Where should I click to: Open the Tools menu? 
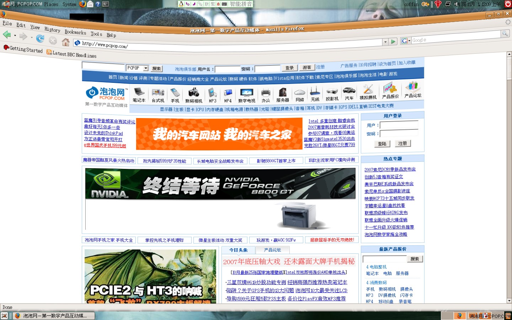(x=96, y=34)
